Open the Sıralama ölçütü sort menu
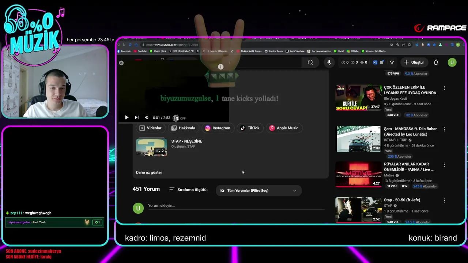Screen dimensions: 468x263 [188, 190]
